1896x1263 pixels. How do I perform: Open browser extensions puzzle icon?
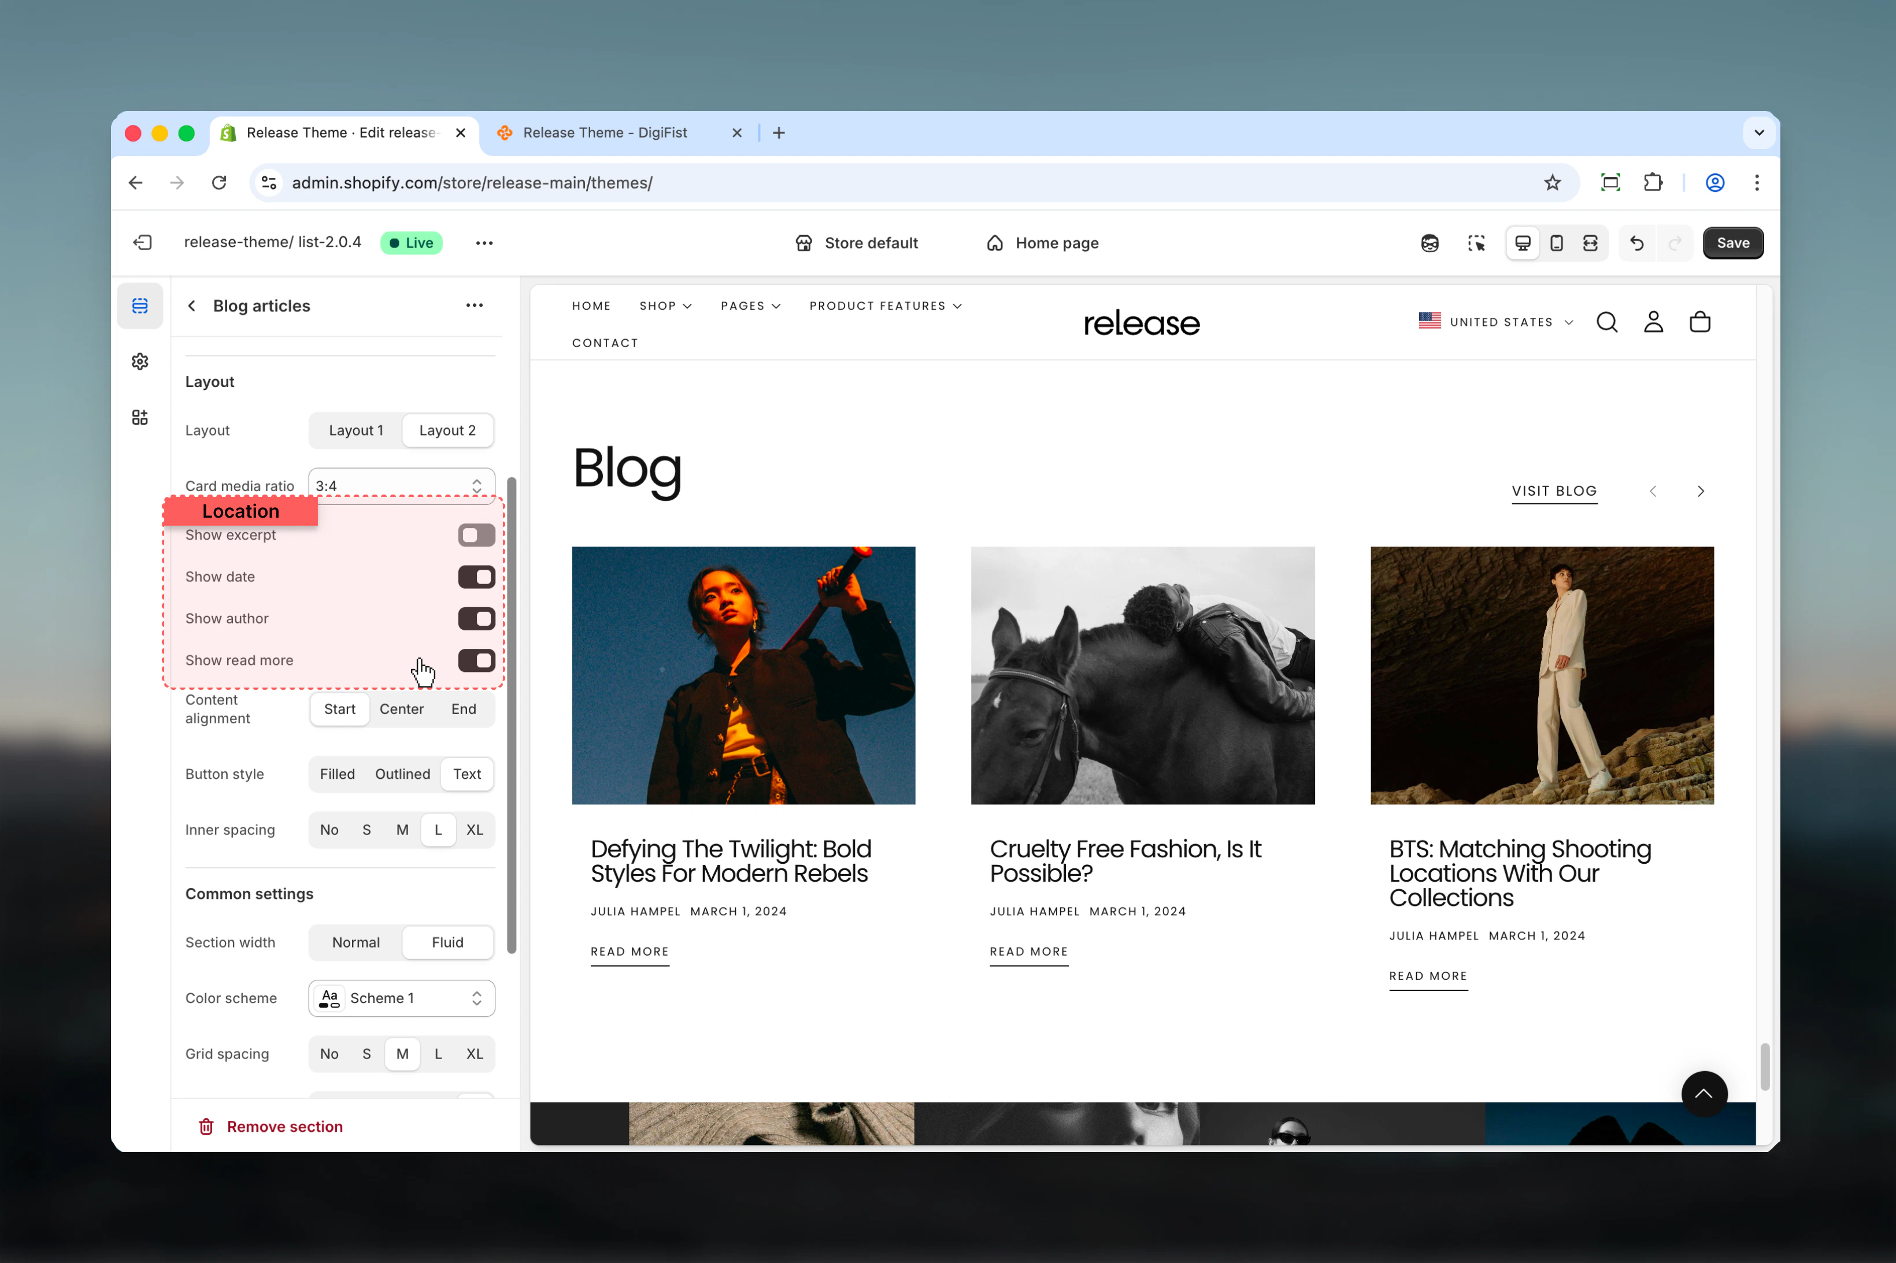tap(1653, 183)
